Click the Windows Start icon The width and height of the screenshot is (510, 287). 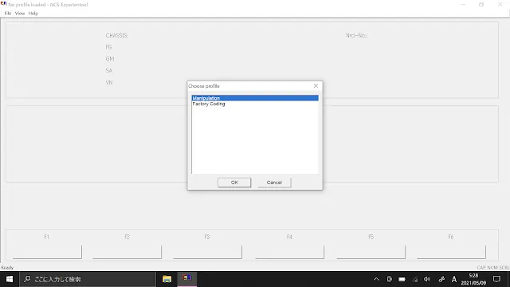[10, 279]
